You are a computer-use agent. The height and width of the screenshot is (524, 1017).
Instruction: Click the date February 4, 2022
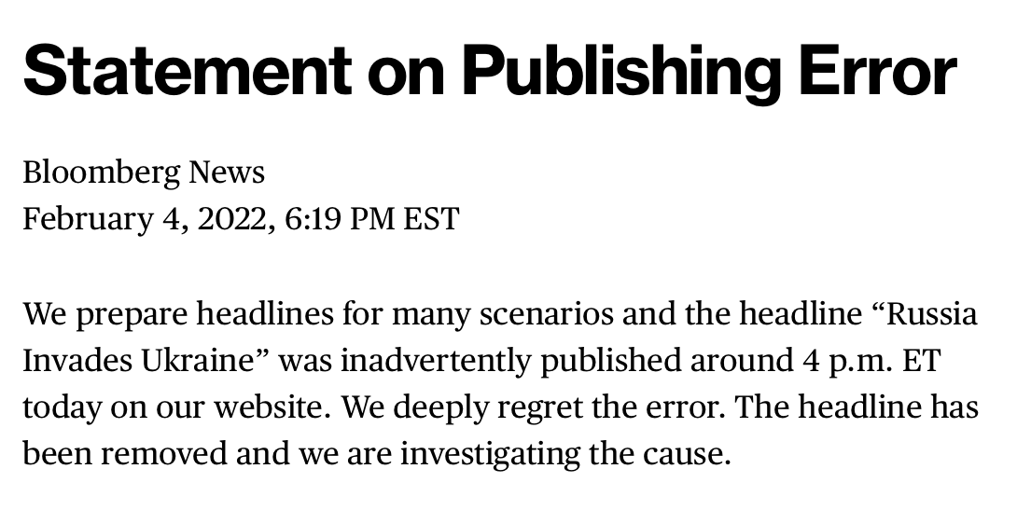148,219
